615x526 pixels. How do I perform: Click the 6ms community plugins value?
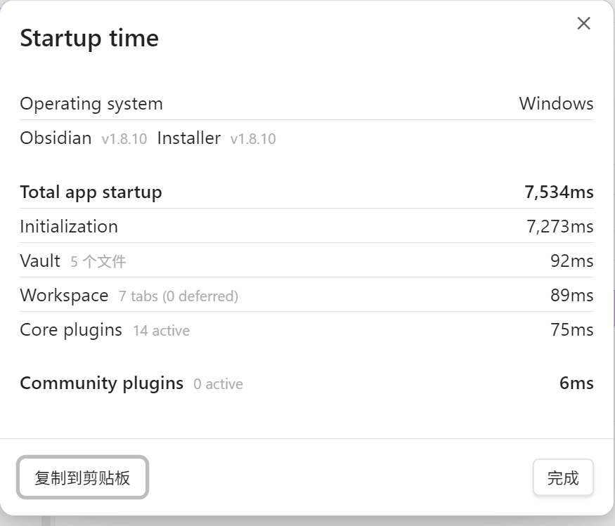click(576, 383)
